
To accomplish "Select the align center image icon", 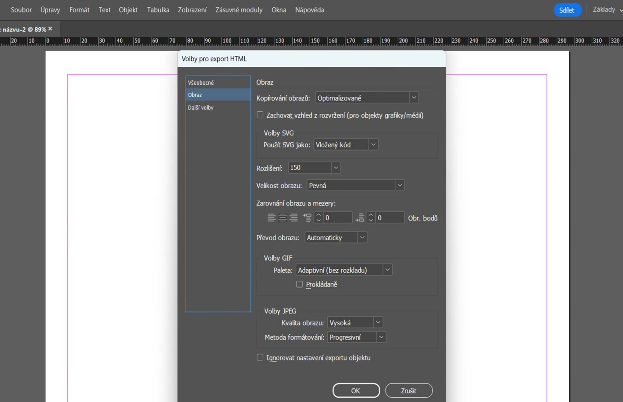I will 283,218.
